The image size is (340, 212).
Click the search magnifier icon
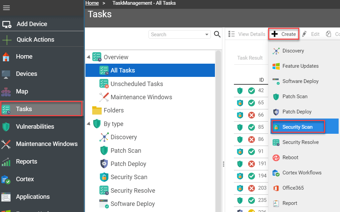[x=217, y=34]
